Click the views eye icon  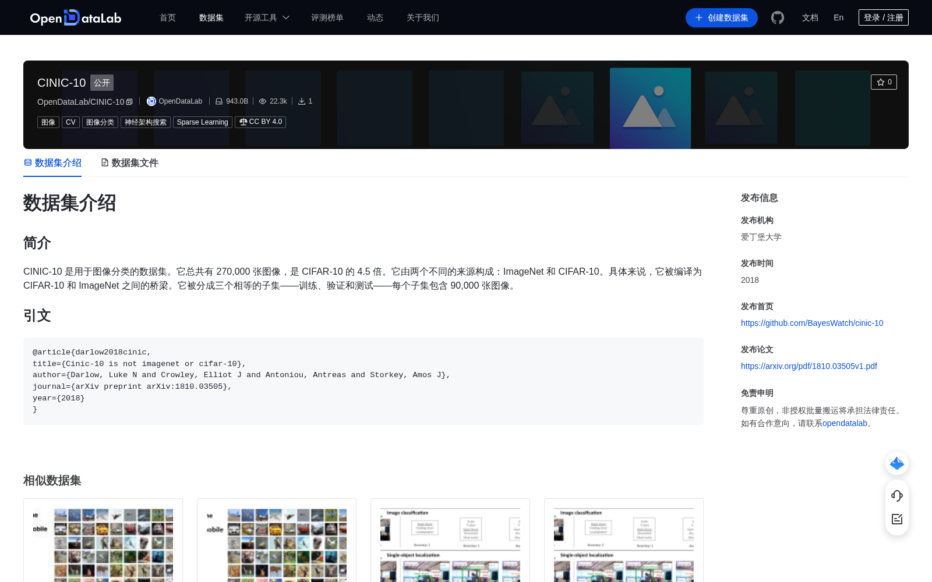[263, 101]
